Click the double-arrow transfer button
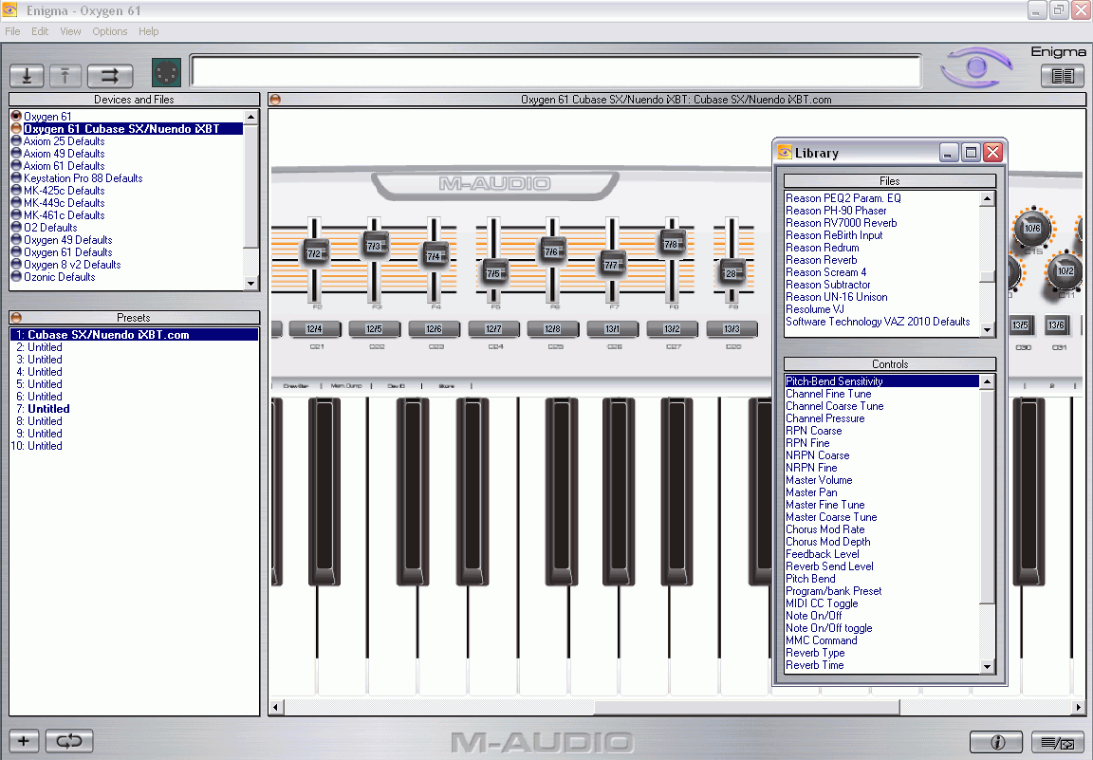The height and width of the screenshot is (760, 1093). (110, 76)
